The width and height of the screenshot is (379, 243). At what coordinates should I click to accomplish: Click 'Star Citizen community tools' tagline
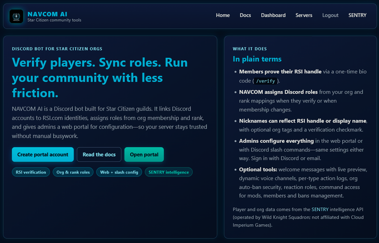click(54, 20)
